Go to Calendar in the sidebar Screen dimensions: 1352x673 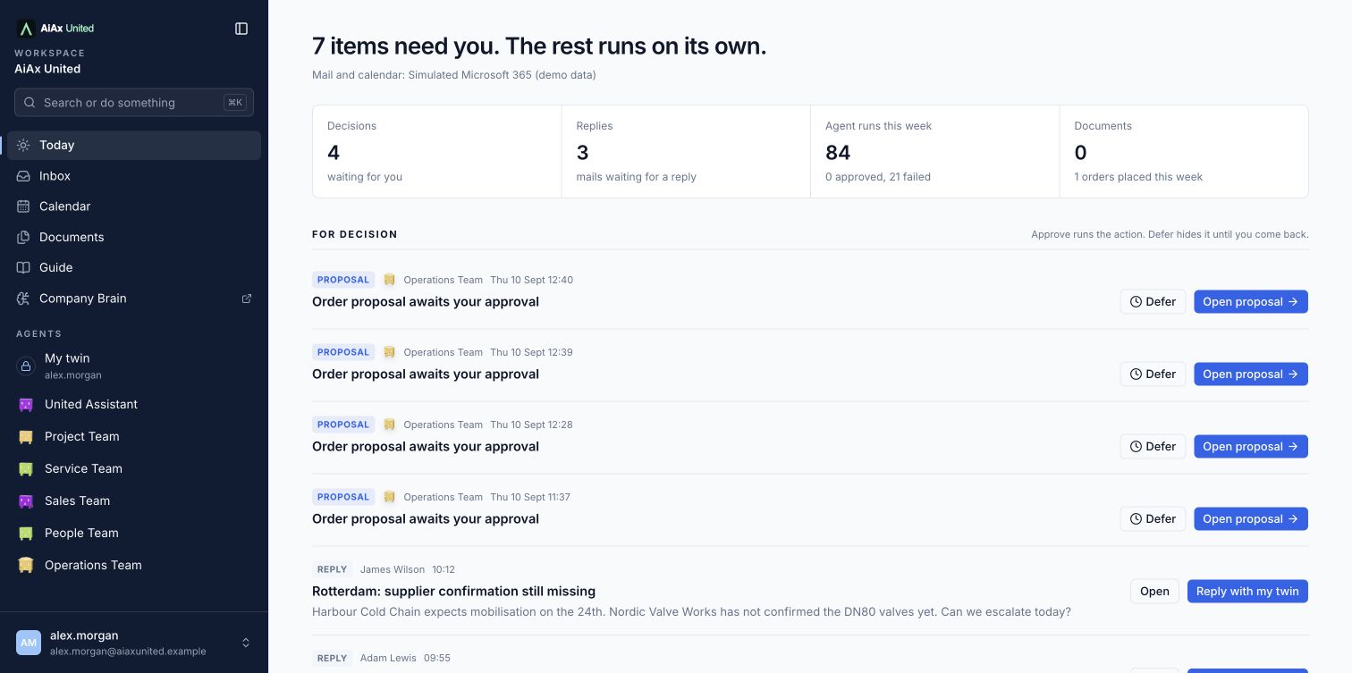click(x=134, y=206)
